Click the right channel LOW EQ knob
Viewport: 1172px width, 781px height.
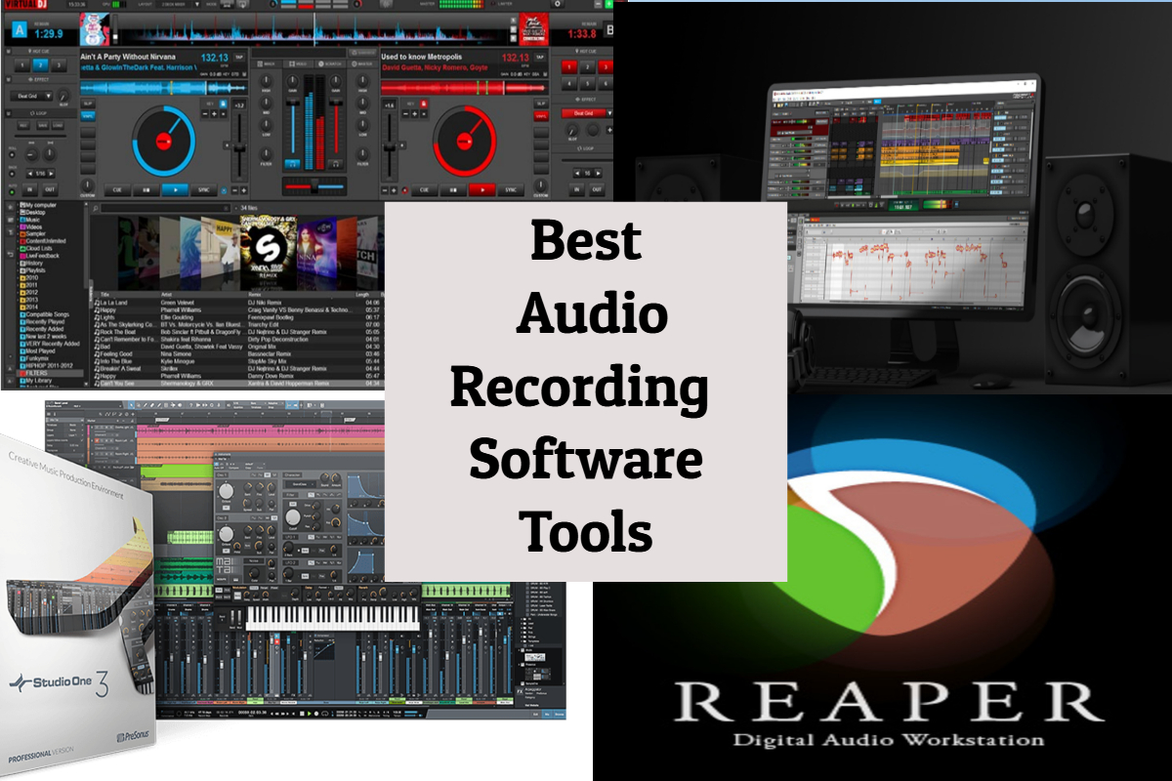pos(362,125)
